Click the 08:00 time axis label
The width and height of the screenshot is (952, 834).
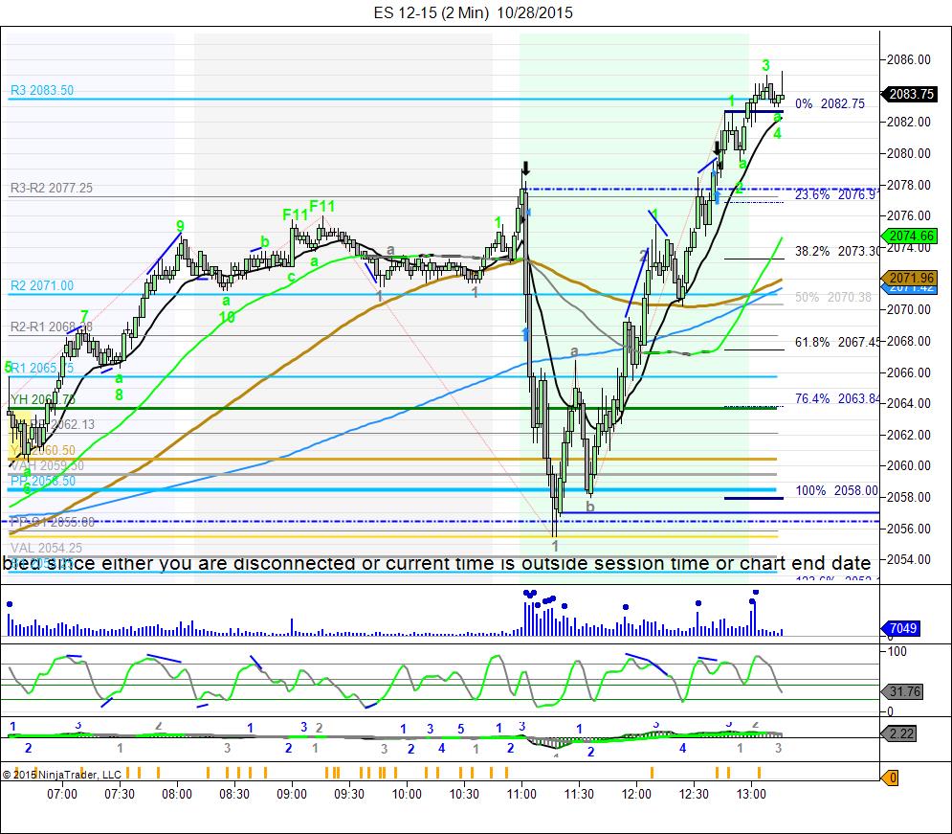point(177,795)
